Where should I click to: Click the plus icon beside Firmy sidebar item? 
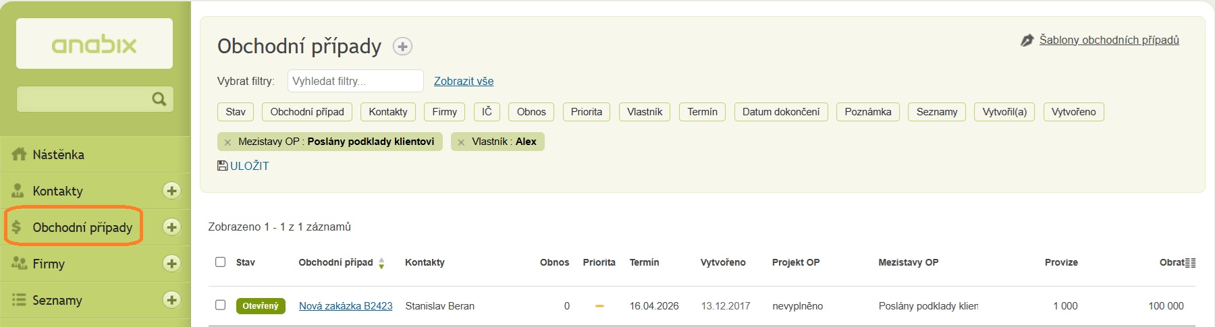(171, 264)
